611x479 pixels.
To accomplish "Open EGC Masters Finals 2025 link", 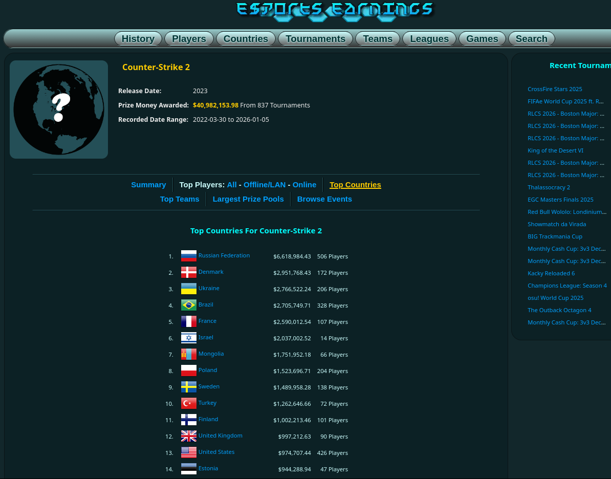I will [560, 200].
